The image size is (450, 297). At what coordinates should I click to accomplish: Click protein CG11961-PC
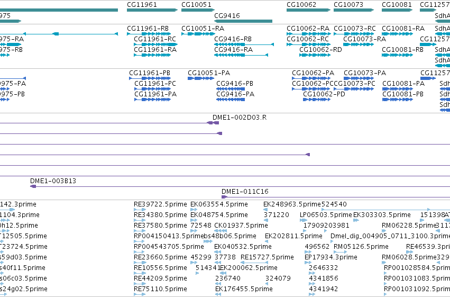[x=155, y=84]
